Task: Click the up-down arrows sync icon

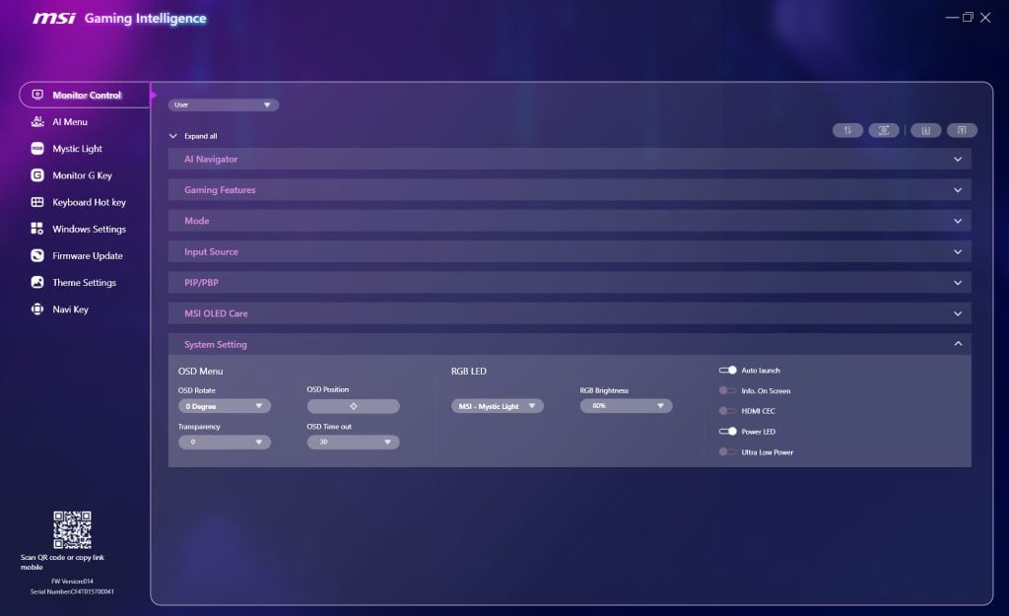Action: coord(847,130)
